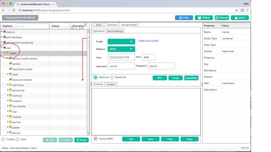The height and width of the screenshot is (152, 271).
Task: Go back in browser history
Action: coord(3,10)
